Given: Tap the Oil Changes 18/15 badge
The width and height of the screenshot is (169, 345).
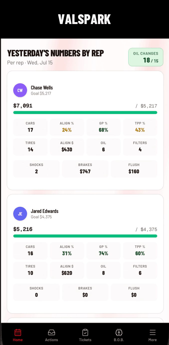Looking at the screenshot, I should coord(146,57).
